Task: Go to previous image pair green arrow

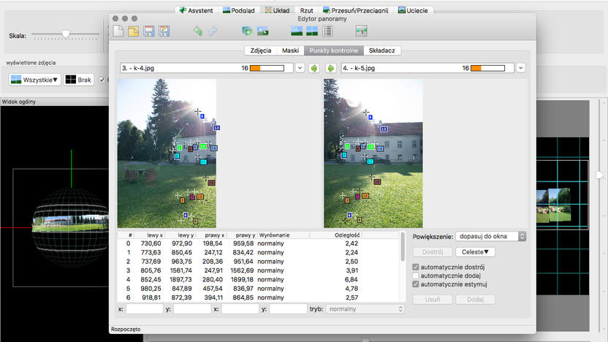Action: click(x=314, y=68)
